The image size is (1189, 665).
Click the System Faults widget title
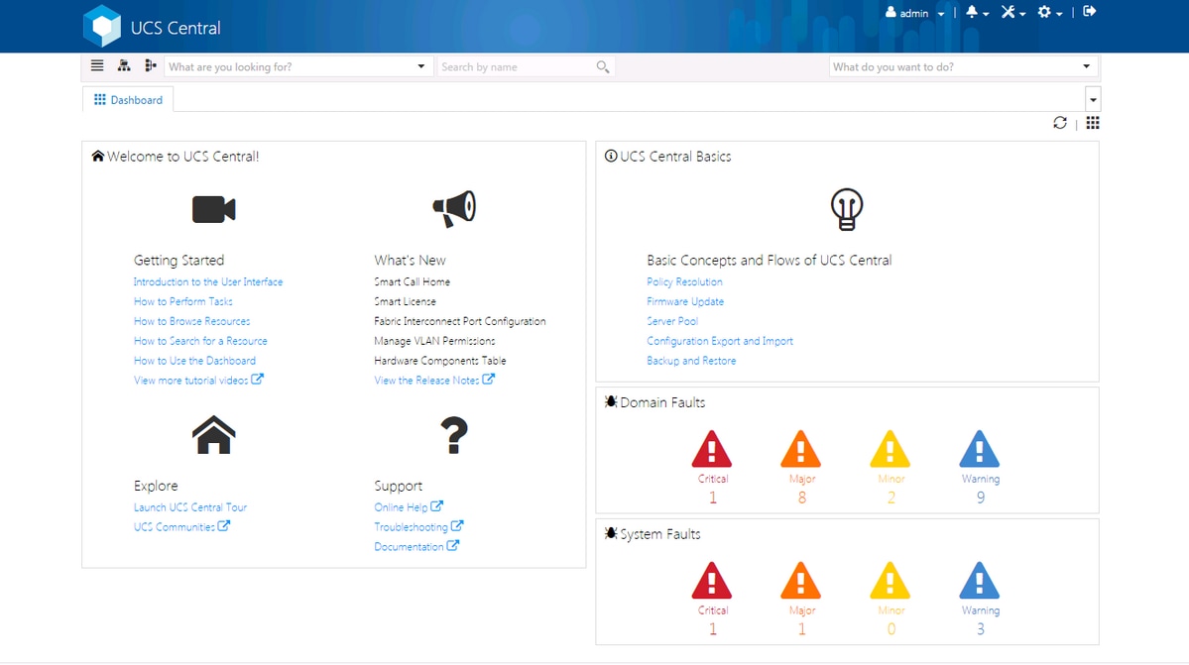tap(659, 534)
